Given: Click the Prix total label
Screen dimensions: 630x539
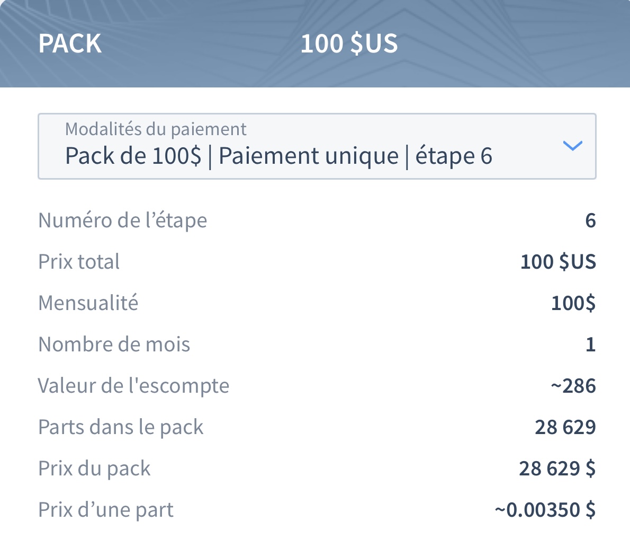Looking at the screenshot, I should pyautogui.click(x=79, y=261).
